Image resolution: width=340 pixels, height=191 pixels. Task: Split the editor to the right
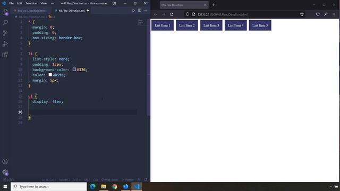click(x=140, y=11)
